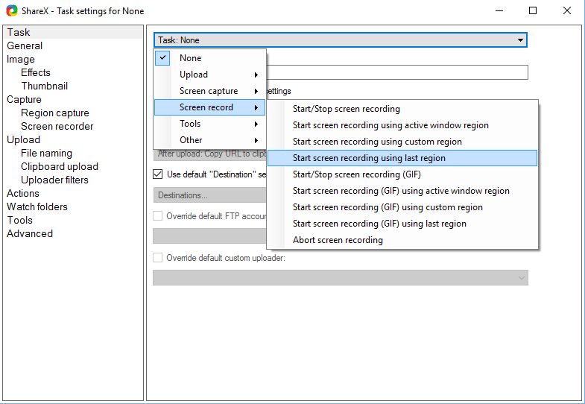585x404 pixels.
Task: Select Task in the sidebar tree
Action: pyautogui.click(x=19, y=32)
